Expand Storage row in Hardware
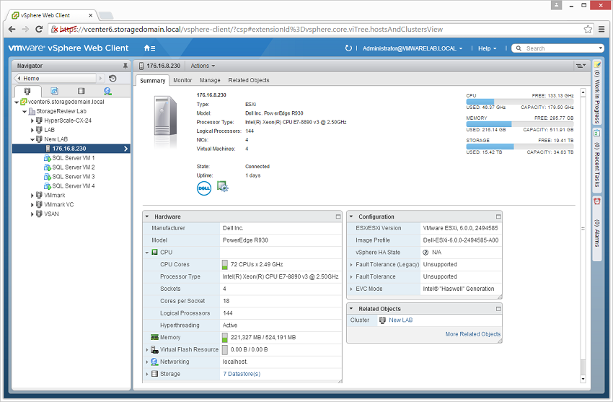Image resolution: width=613 pixels, height=402 pixels. pyautogui.click(x=147, y=375)
